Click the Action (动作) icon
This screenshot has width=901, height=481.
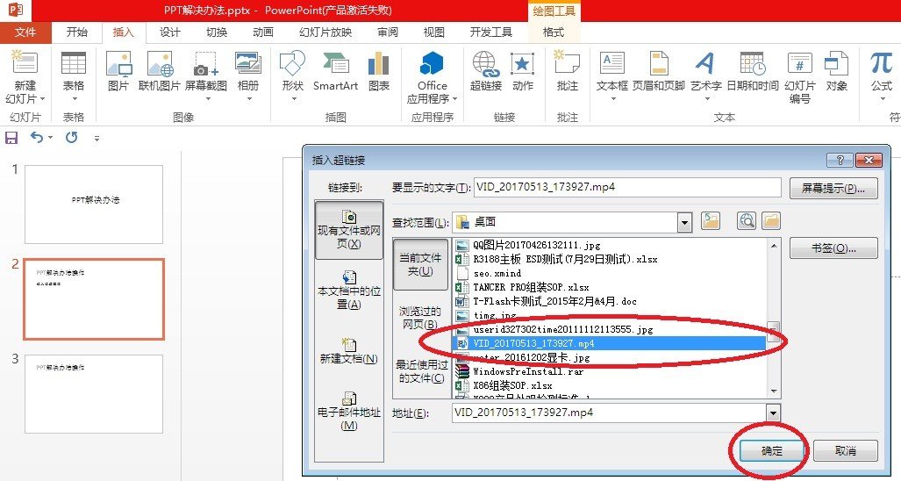coord(522,72)
